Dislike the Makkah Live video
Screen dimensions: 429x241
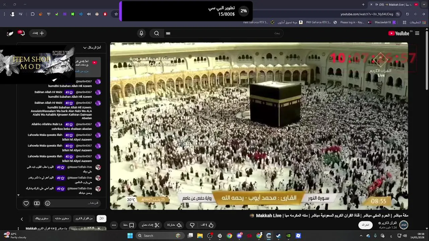[x=192, y=225]
